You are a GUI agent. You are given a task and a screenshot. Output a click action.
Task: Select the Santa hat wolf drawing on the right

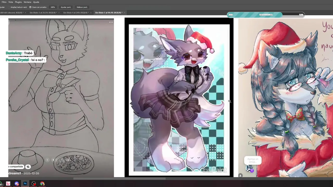286,98
